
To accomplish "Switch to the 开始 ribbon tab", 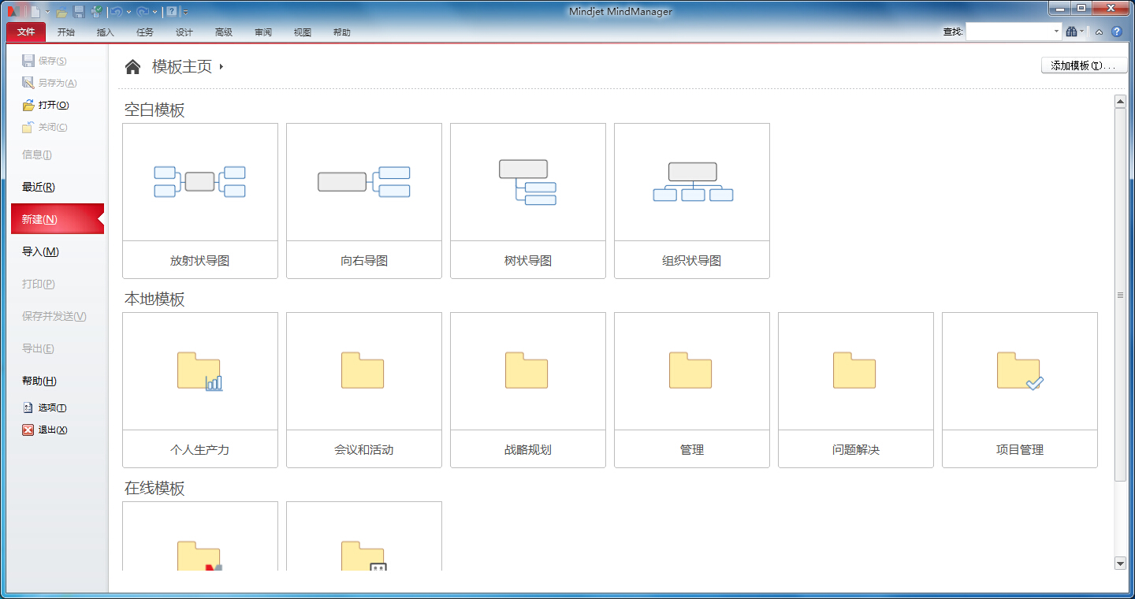I will pyautogui.click(x=66, y=32).
